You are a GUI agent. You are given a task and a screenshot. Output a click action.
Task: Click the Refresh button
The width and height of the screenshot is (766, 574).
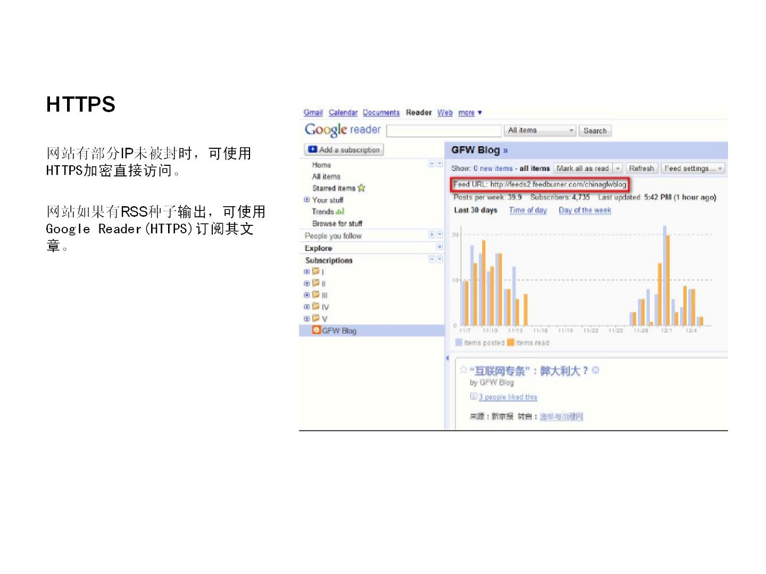pyautogui.click(x=642, y=168)
